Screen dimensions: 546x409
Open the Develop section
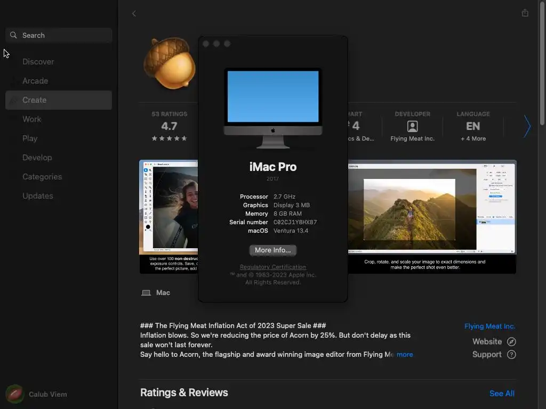37,158
